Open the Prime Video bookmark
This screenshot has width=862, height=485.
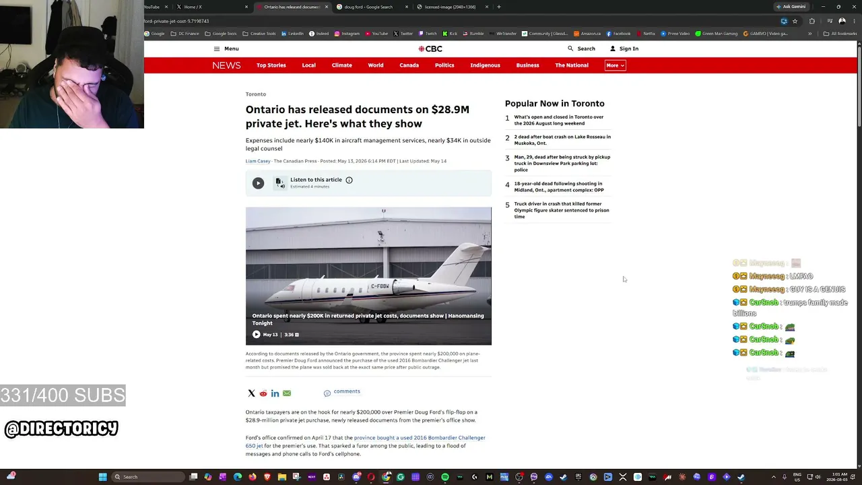[x=675, y=34]
